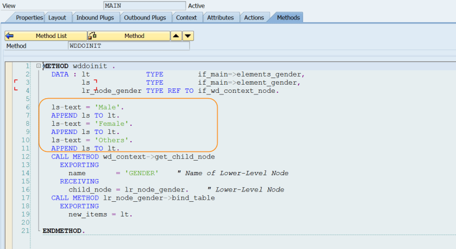Image resolution: width=456 pixels, height=249 pixels.
Task: Switch to the Properties tab
Action: (x=29, y=17)
